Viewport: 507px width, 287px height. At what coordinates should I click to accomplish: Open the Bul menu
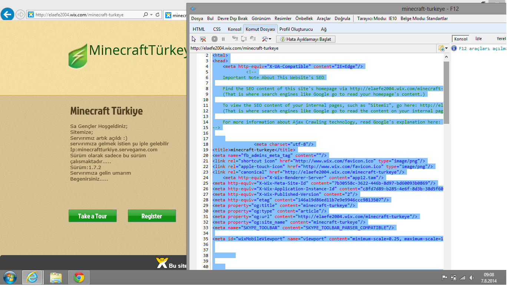(210, 19)
